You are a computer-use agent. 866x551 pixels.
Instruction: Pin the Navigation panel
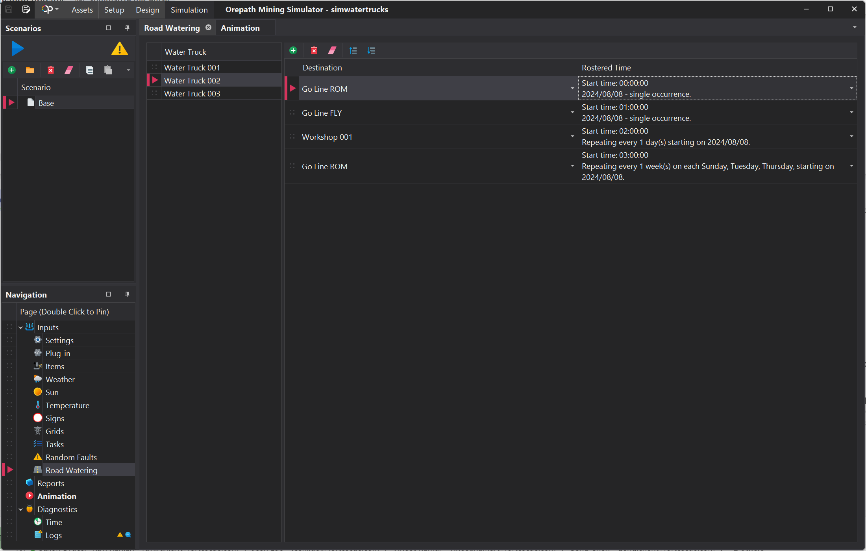(127, 294)
